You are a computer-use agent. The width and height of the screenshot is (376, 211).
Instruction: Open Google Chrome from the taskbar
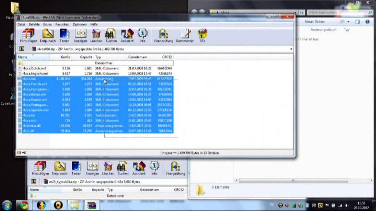click(24, 205)
